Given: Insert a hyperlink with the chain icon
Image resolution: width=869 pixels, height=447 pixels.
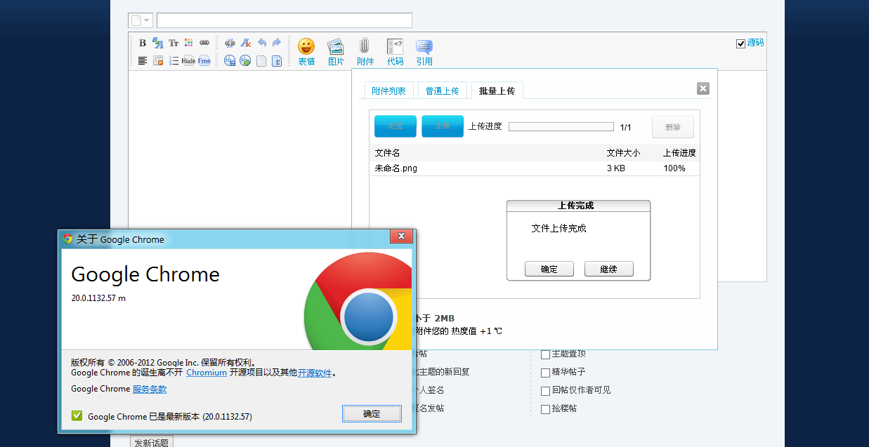Looking at the screenshot, I should (x=204, y=43).
